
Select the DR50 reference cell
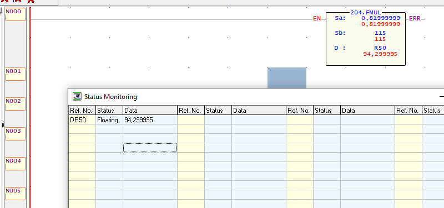click(82, 120)
